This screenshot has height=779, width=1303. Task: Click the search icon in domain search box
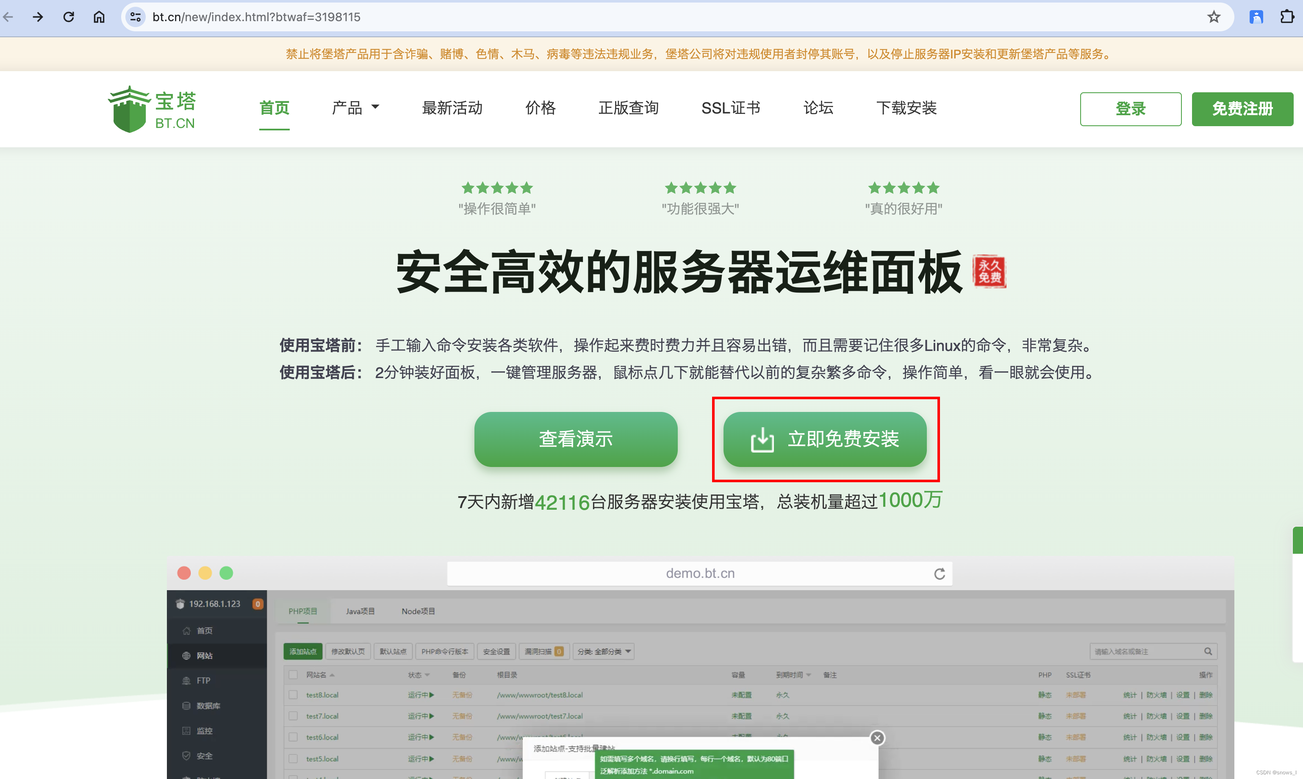coord(1208,652)
